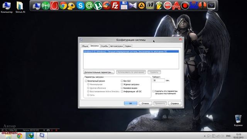Open the red record button app
Screen dimensions: 247x139
[x=185, y=6]
